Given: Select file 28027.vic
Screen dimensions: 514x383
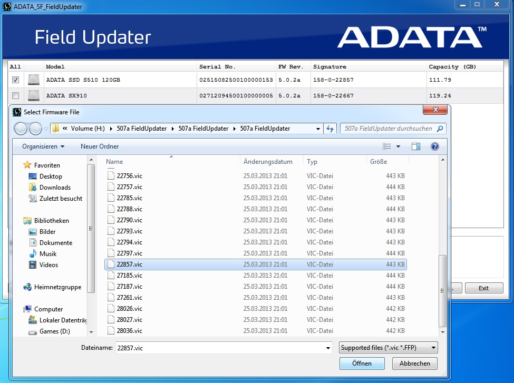Looking at the screenshot, I should (256, 319).
